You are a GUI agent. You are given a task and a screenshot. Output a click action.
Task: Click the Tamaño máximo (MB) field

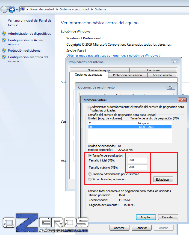click(x=137, y=167)
